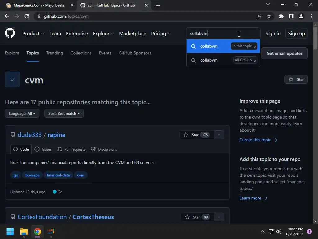The height and width of the screenshot is (239, 318).
Task: Click the tab search chevron in title bar
Action: tap(268, 4)
